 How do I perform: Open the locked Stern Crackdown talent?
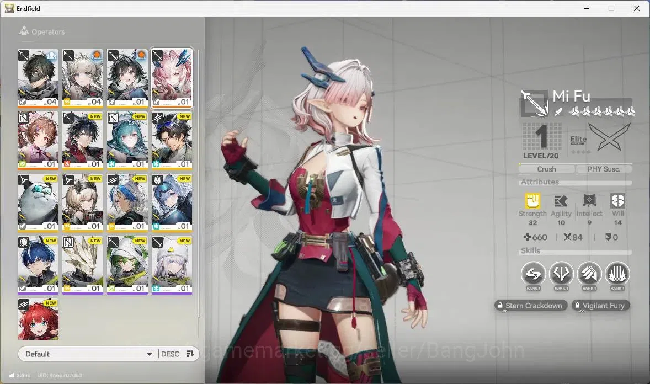click(x=531, y=306)
